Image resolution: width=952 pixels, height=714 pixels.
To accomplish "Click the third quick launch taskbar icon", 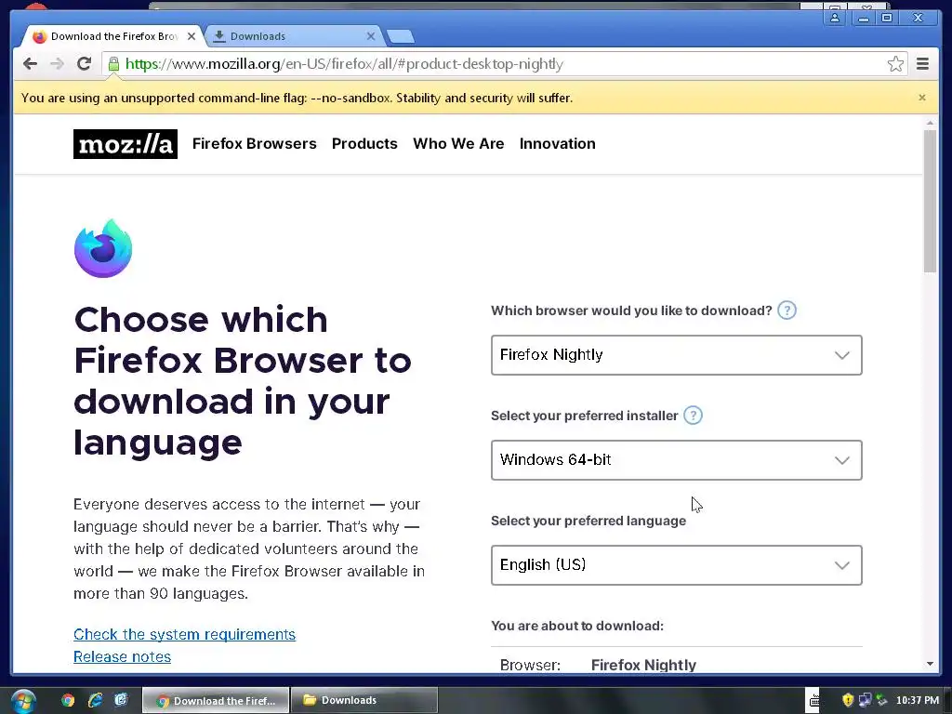I will pyautogui.click(x=122, y=700).
